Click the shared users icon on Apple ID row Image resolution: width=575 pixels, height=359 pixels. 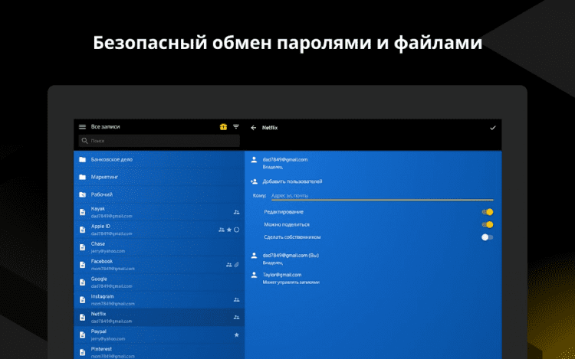222,230
